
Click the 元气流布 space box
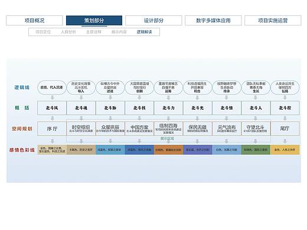(227, 129)
